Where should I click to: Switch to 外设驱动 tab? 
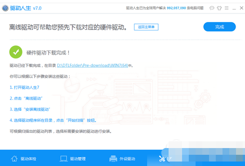click(122, 159)
